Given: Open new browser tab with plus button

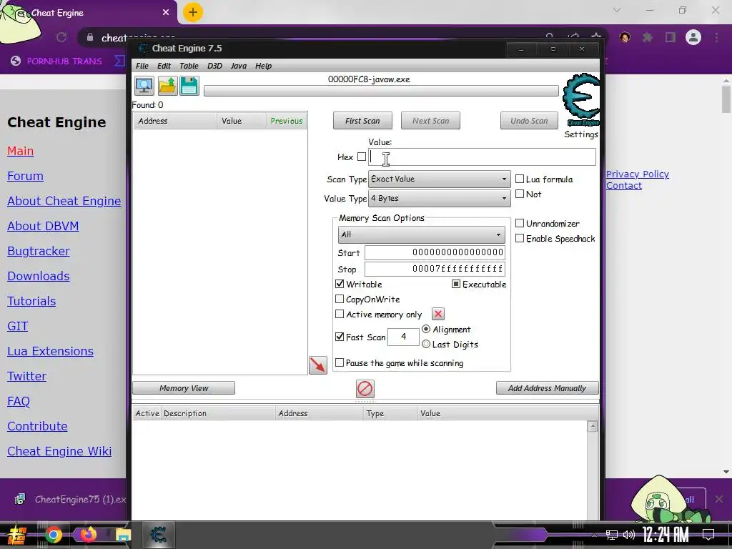Looking at the screenshot, I should click(x=193, y=13).
